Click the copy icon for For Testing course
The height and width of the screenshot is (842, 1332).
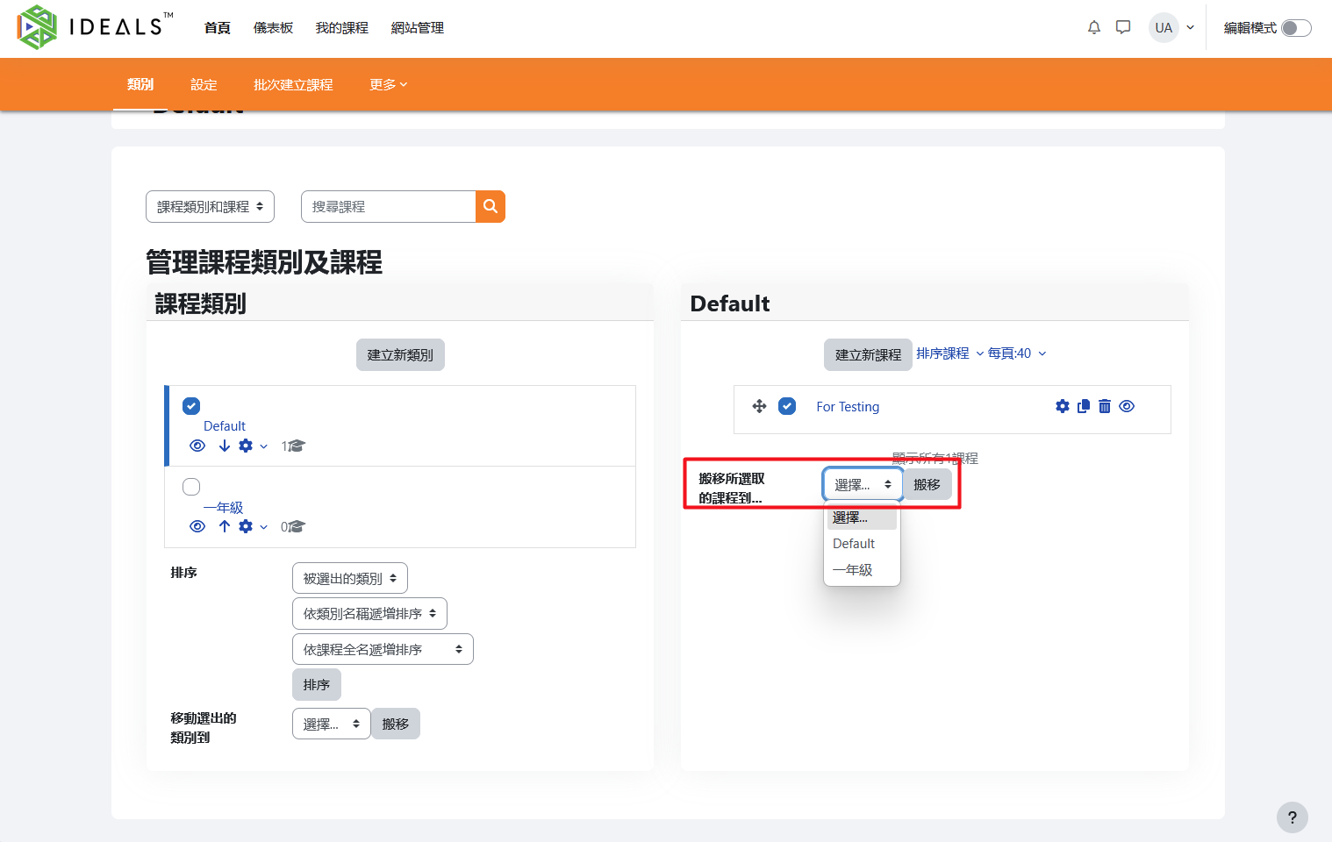coord(1084,406)
